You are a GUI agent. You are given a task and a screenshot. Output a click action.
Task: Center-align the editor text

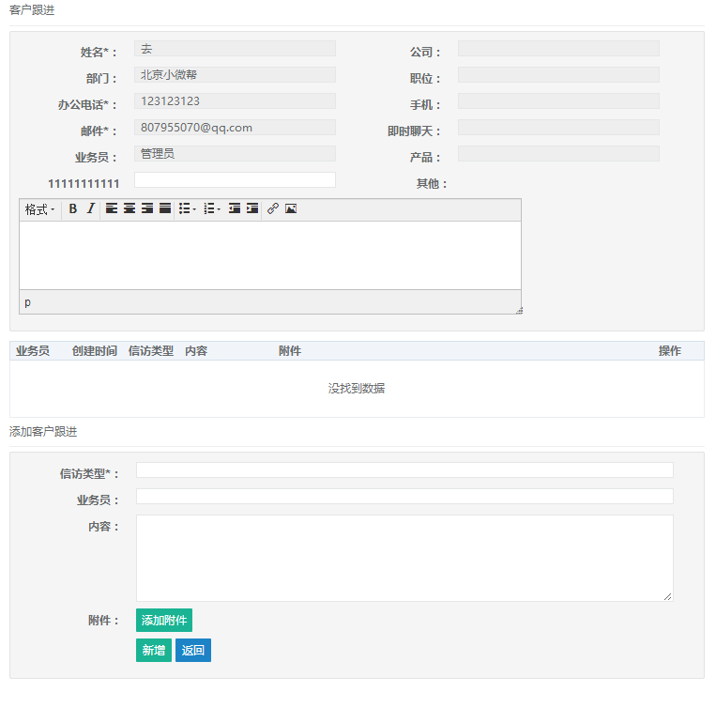point(129,208)
